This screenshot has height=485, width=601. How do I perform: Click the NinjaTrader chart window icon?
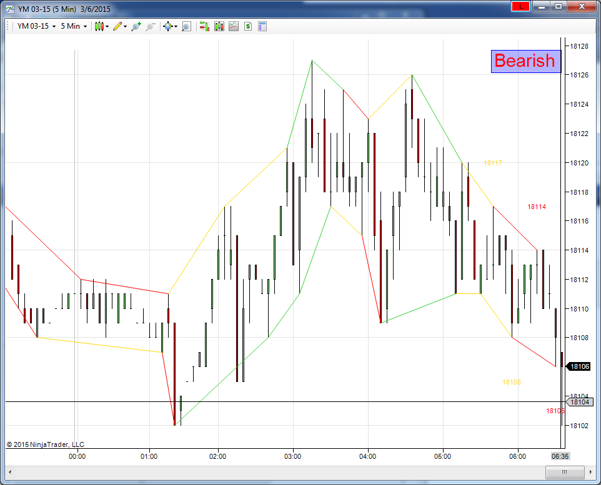click(10, 9)
